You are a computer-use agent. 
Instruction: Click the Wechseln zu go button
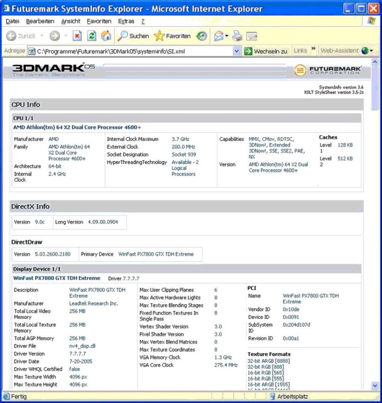pyautogui.click(x=266, y=51)
